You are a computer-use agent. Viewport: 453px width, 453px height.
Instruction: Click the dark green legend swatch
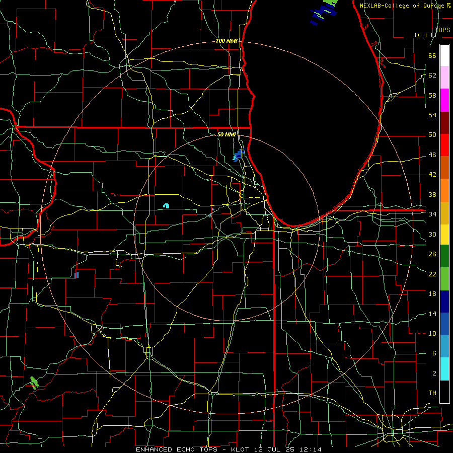point(444,256)
